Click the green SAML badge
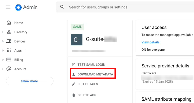Image resolution: width=194 pixels, height=103 pixels. tap(77, 27)
